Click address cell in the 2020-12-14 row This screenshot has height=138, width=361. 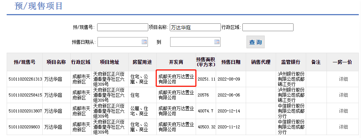pos(110,111)
